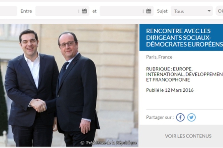The height and width of the screenshot is (148, 223).
Task: Open the VOIR LES CONTENUS link
Action: coord(188,136)
